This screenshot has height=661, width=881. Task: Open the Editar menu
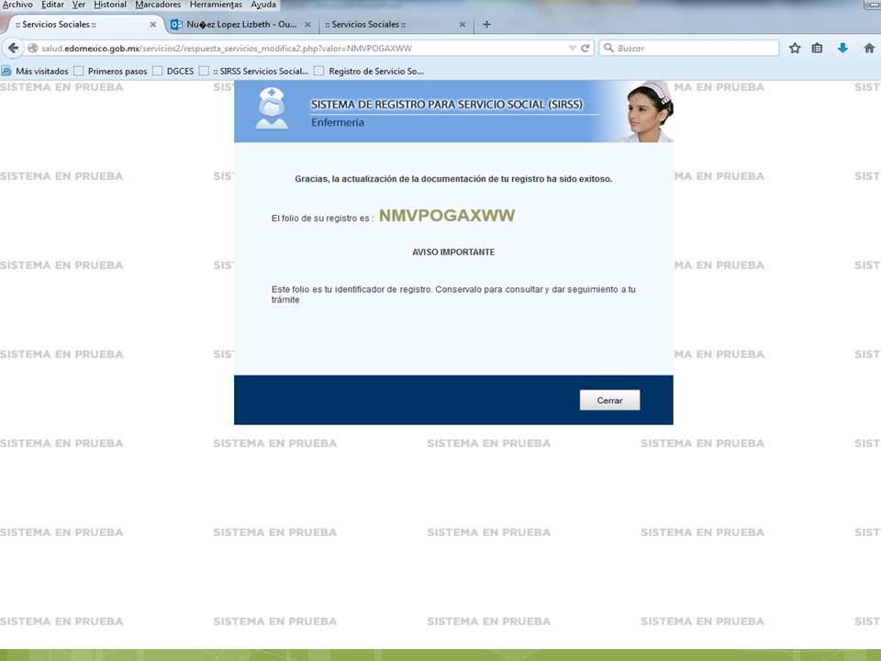(52, 5)
